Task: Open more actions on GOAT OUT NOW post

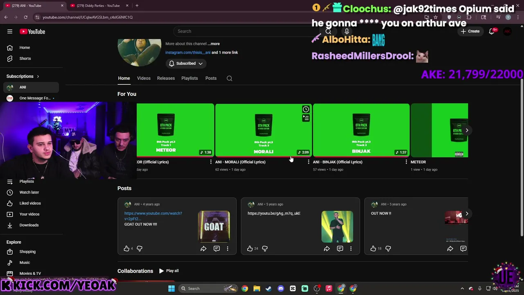Action: 228,249
